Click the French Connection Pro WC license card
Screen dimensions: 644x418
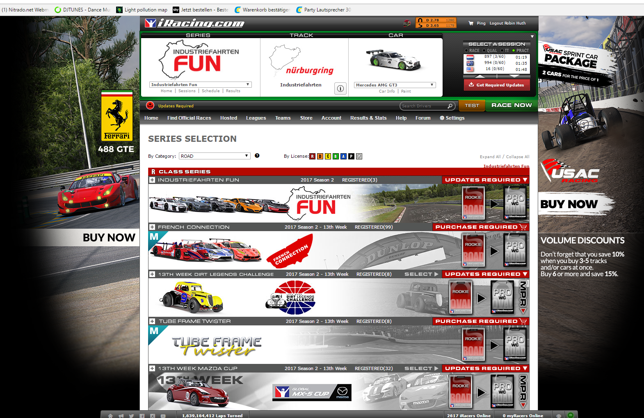(x=515, y=250)
